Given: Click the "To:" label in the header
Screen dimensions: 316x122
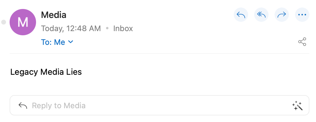Looking at the screenshot, I should (47, 42).
